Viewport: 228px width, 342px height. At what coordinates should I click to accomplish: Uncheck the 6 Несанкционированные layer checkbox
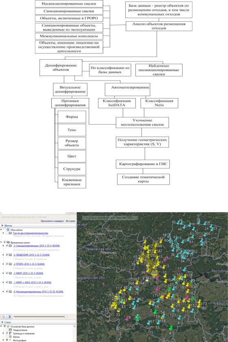point(7,291)
